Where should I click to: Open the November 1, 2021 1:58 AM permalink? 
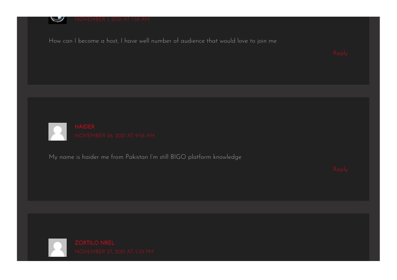pyautogui.click(x=112, y=19)
